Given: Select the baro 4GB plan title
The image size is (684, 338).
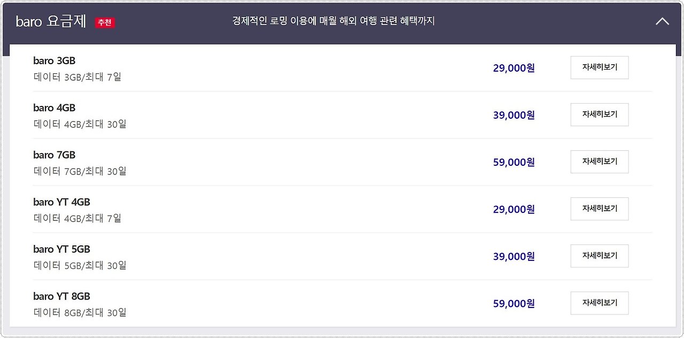Looking at the screenshot, I should pyautogui.click(x=54, y=108).
